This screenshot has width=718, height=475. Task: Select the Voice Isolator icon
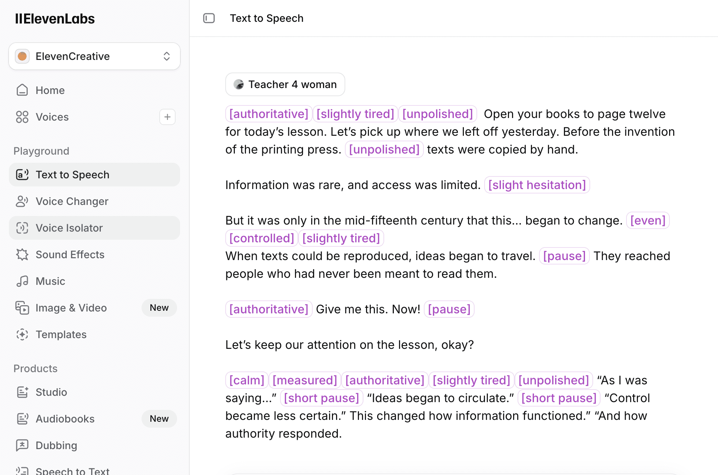click(x=22, y=228)
